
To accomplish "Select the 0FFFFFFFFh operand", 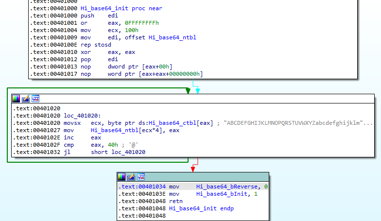I will pos(142,23).
